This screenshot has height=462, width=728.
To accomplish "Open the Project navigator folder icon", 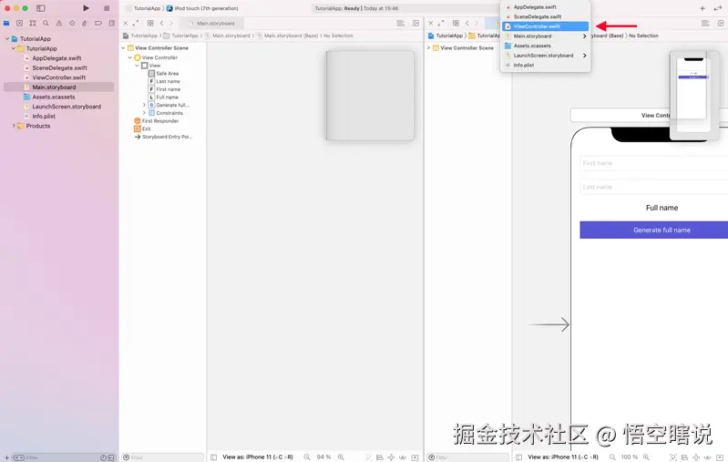I will (x=6, y=23).
